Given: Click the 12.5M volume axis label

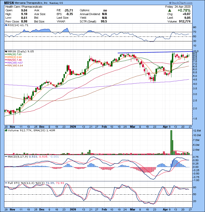Looking at the screenshot, I should point(197,131).
